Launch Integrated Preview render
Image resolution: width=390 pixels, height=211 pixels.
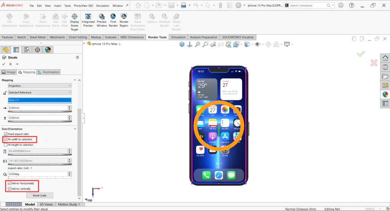pos(88,20)
